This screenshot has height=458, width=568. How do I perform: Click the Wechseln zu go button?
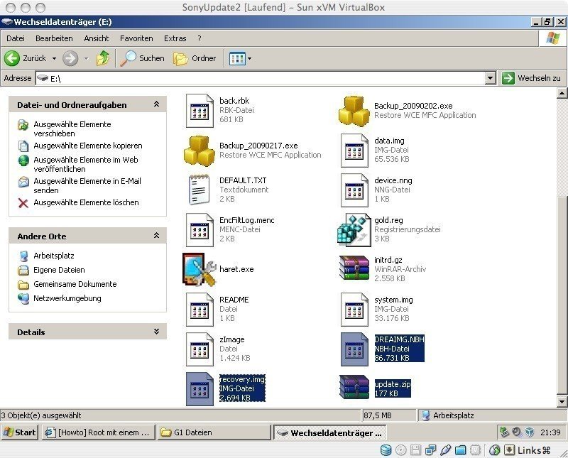point(531,78)
